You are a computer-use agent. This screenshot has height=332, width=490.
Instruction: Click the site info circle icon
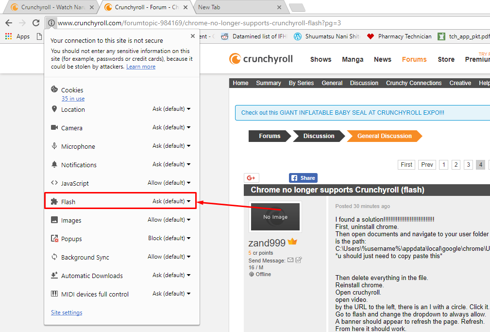pyautogui.click(x=51, y=23)
